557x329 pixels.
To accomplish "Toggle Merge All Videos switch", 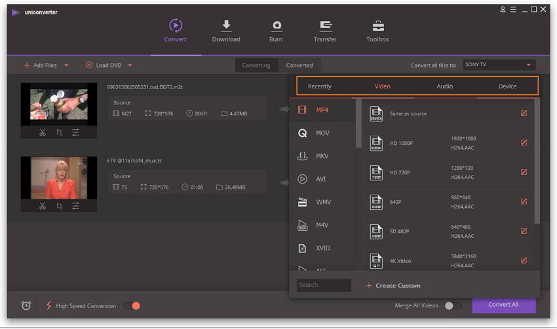I will pyautogui.click(x=453, y=305).
